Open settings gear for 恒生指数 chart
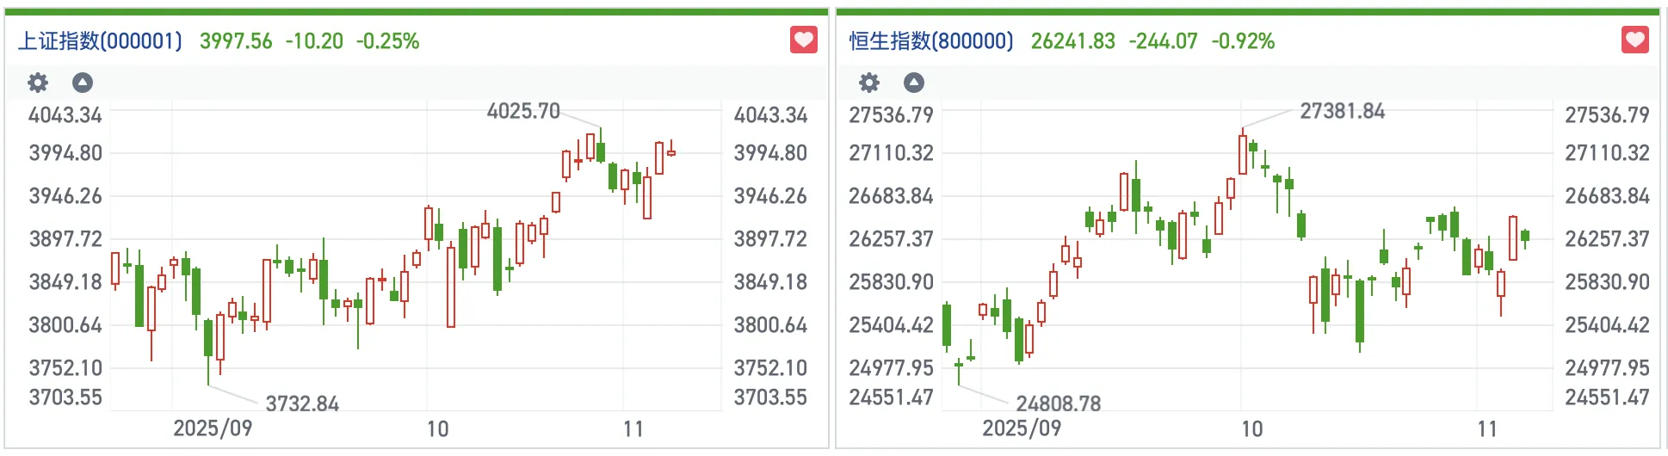The width and height of the screenshot is (1668, 456). pos(869,83)
